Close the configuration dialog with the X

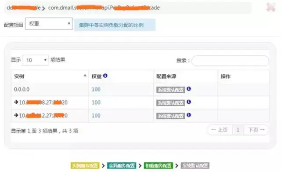pos(271,7)
